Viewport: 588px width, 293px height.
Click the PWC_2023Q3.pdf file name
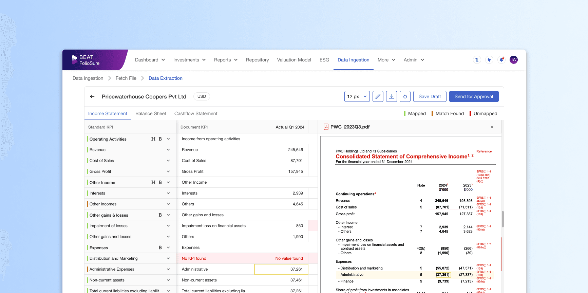(350, 127)
